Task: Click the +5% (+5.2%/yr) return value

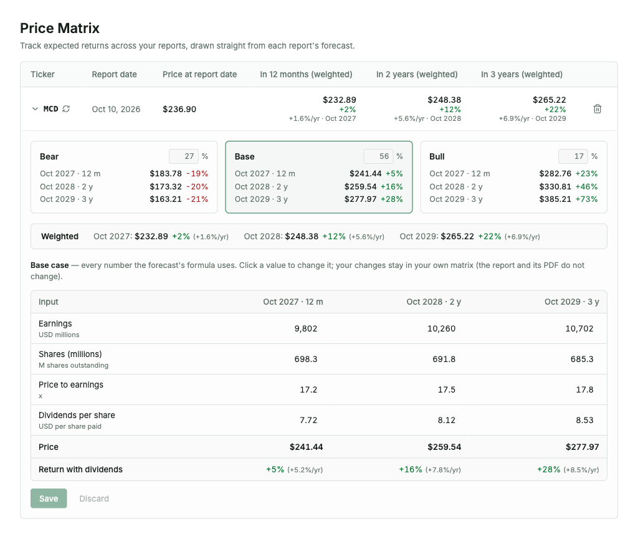Action: pyautogui.click(x=295, y=469)
